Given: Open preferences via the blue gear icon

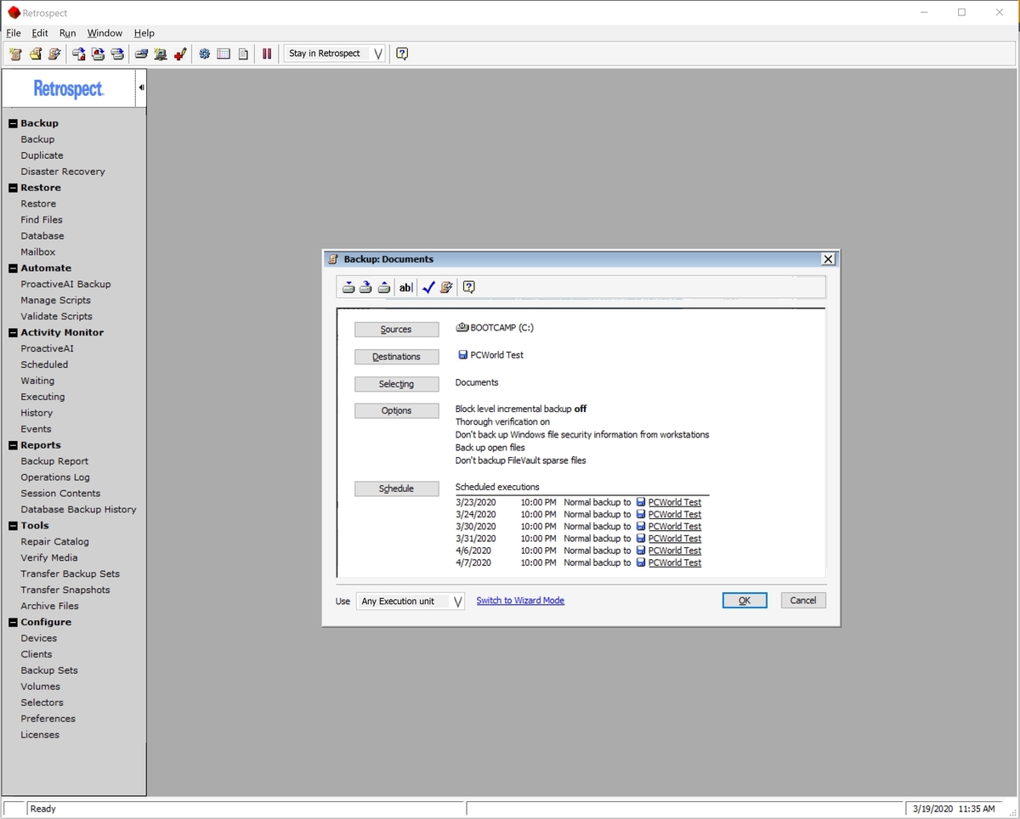Looking at the screenshot, I should [205, 54].
